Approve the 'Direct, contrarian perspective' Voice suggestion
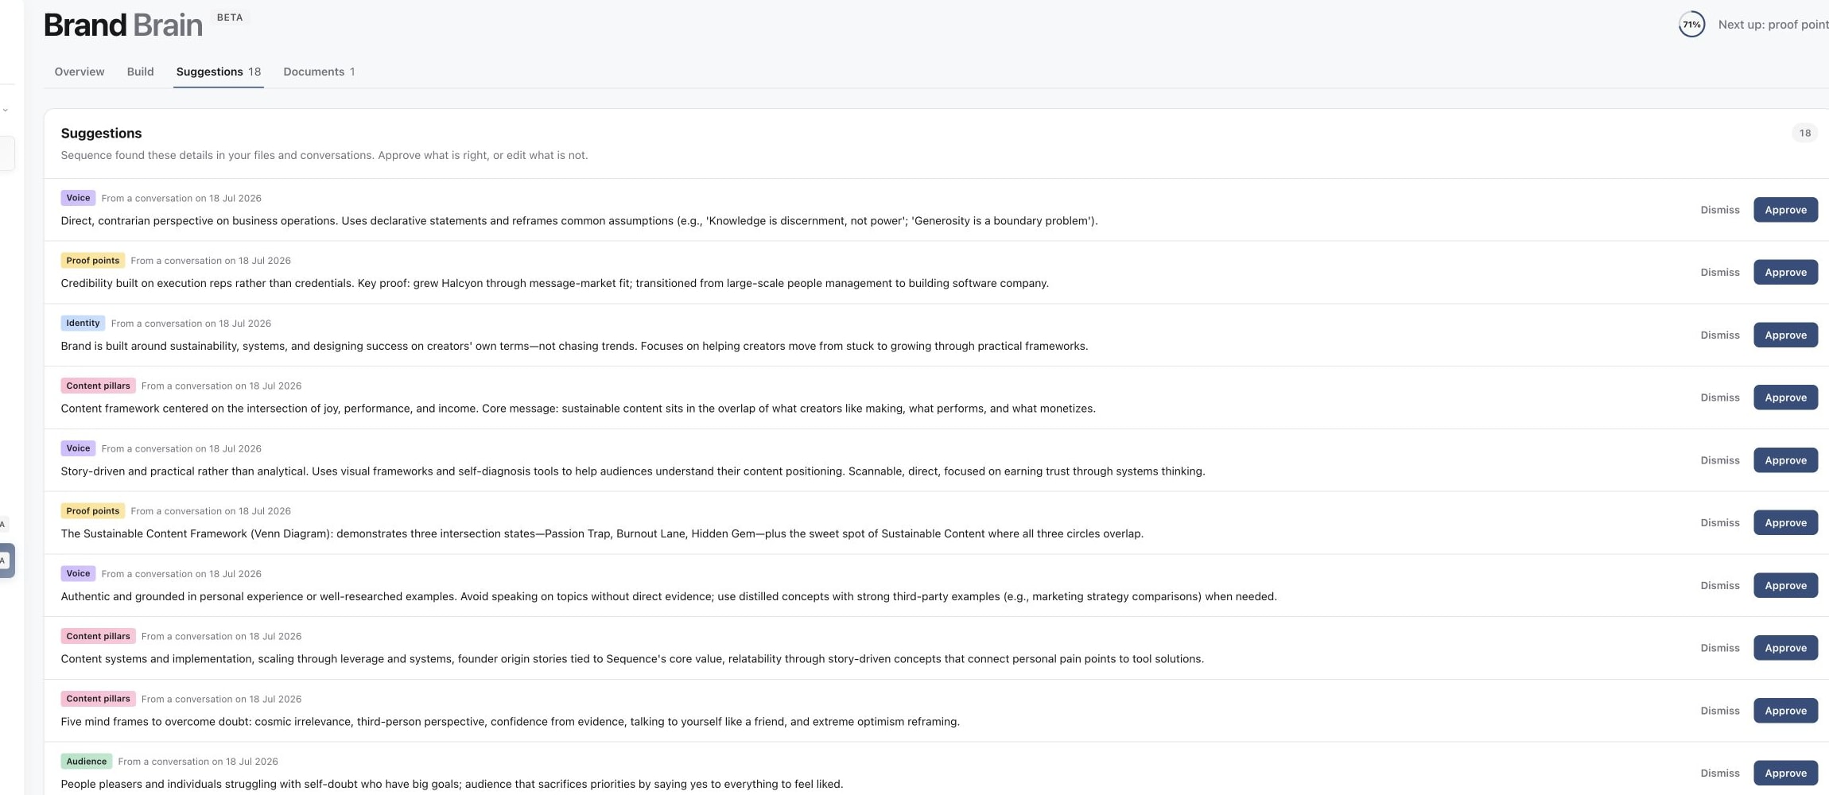The width and height of the screenshot is (1829, 795). pos(1785,210)
